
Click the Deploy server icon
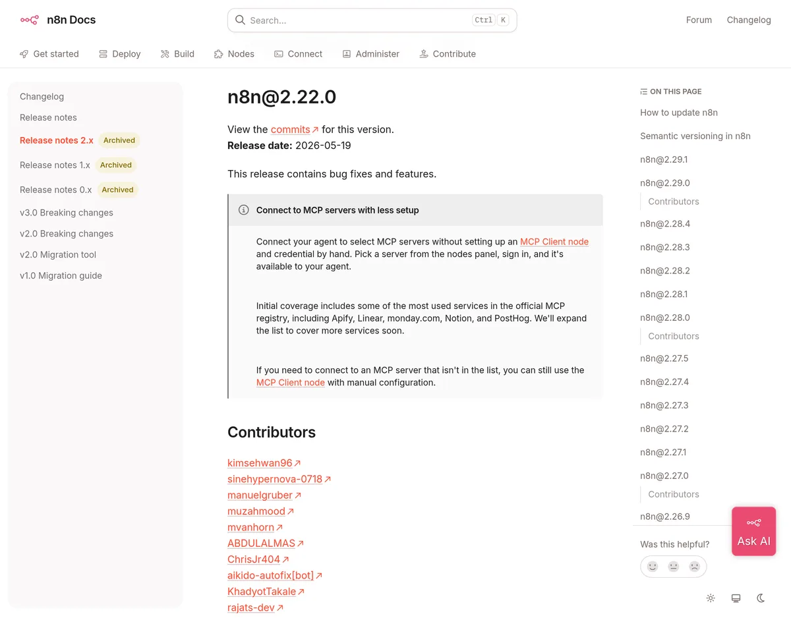(x=103, y=54)
